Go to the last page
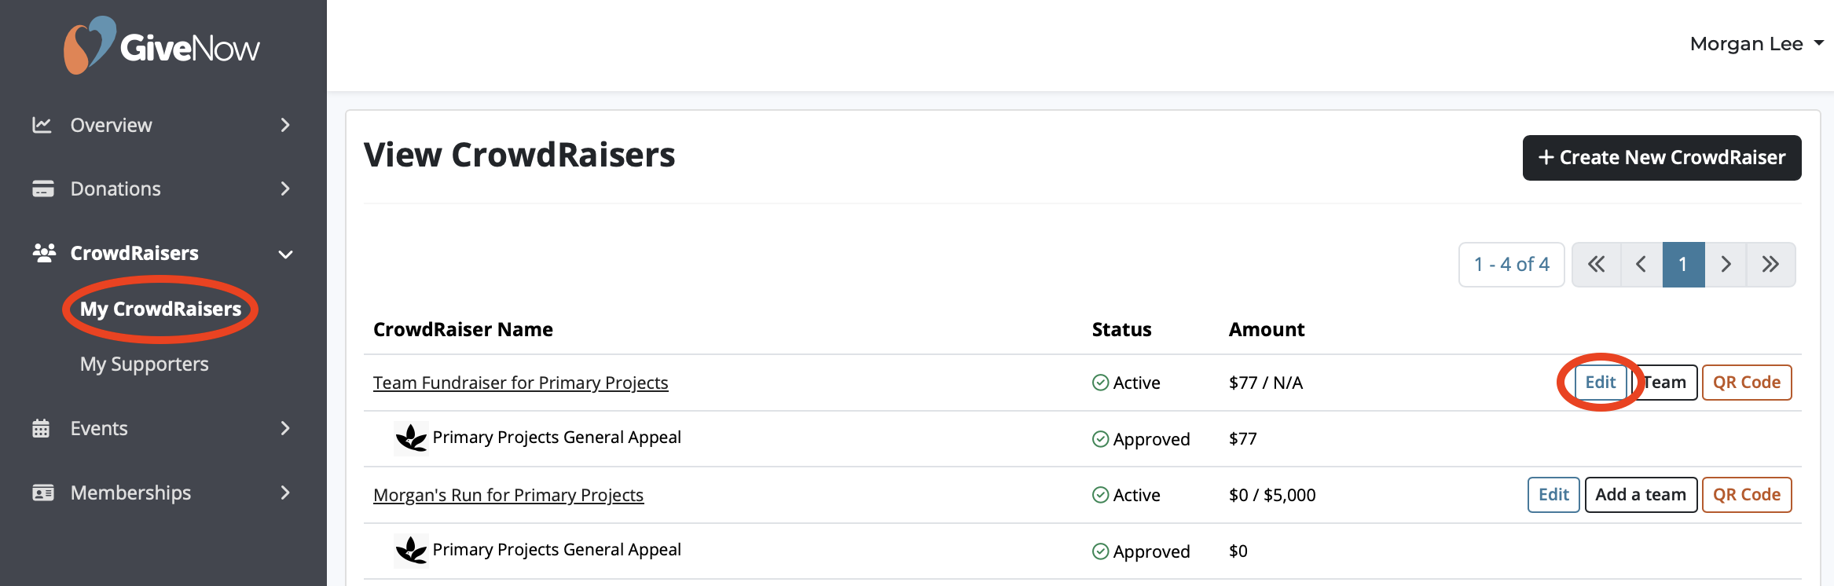This screenshot has width=1834, height=586. point(1770,265)
